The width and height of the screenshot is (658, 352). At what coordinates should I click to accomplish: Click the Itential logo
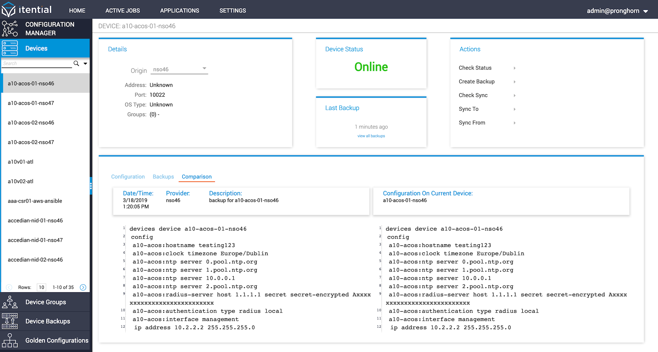click(27, 10)
